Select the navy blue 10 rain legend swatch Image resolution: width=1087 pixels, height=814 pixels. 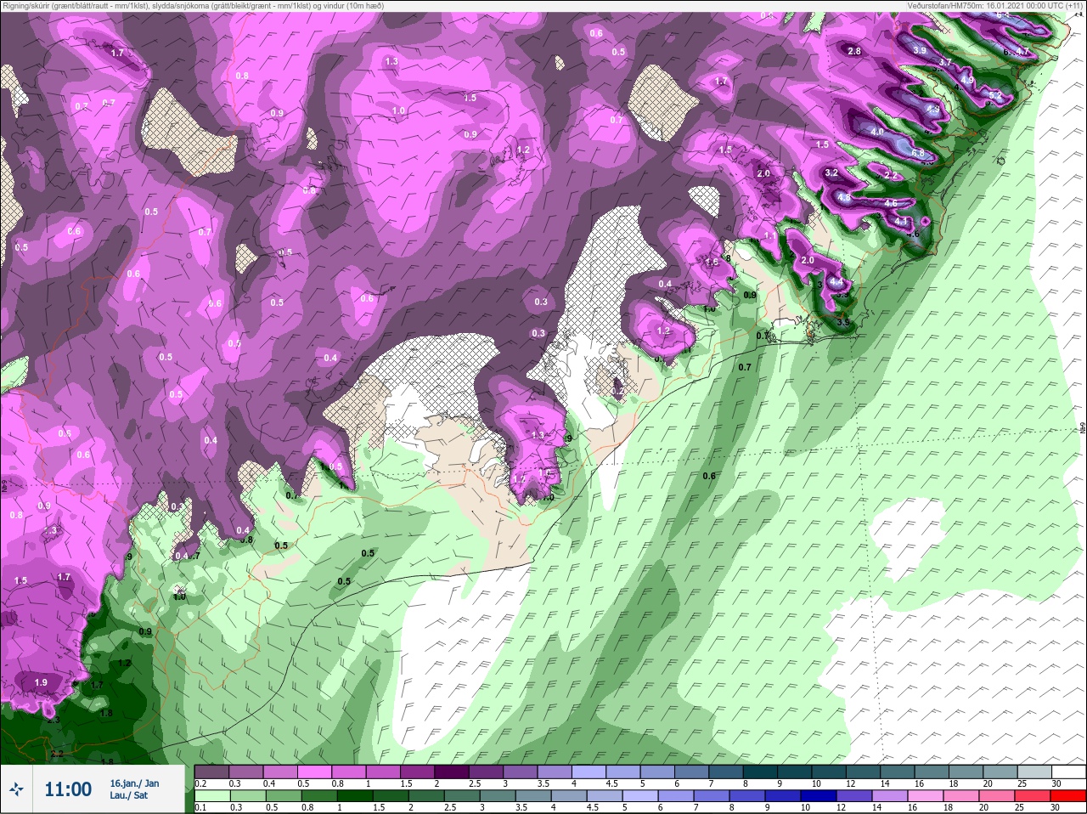(820, 796)
